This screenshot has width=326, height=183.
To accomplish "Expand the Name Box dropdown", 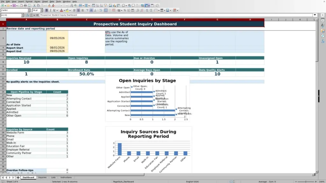I will coord(22,15).
